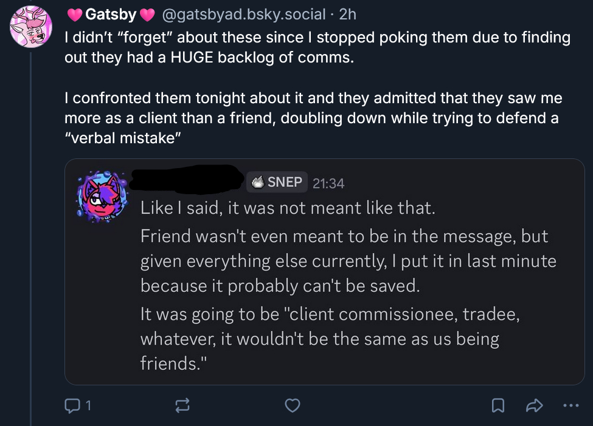Open the repost arrows menu

tap(182, 405)
